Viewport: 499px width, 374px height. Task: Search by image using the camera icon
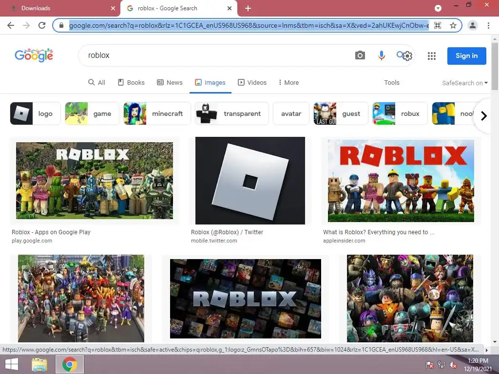(360, 56)
